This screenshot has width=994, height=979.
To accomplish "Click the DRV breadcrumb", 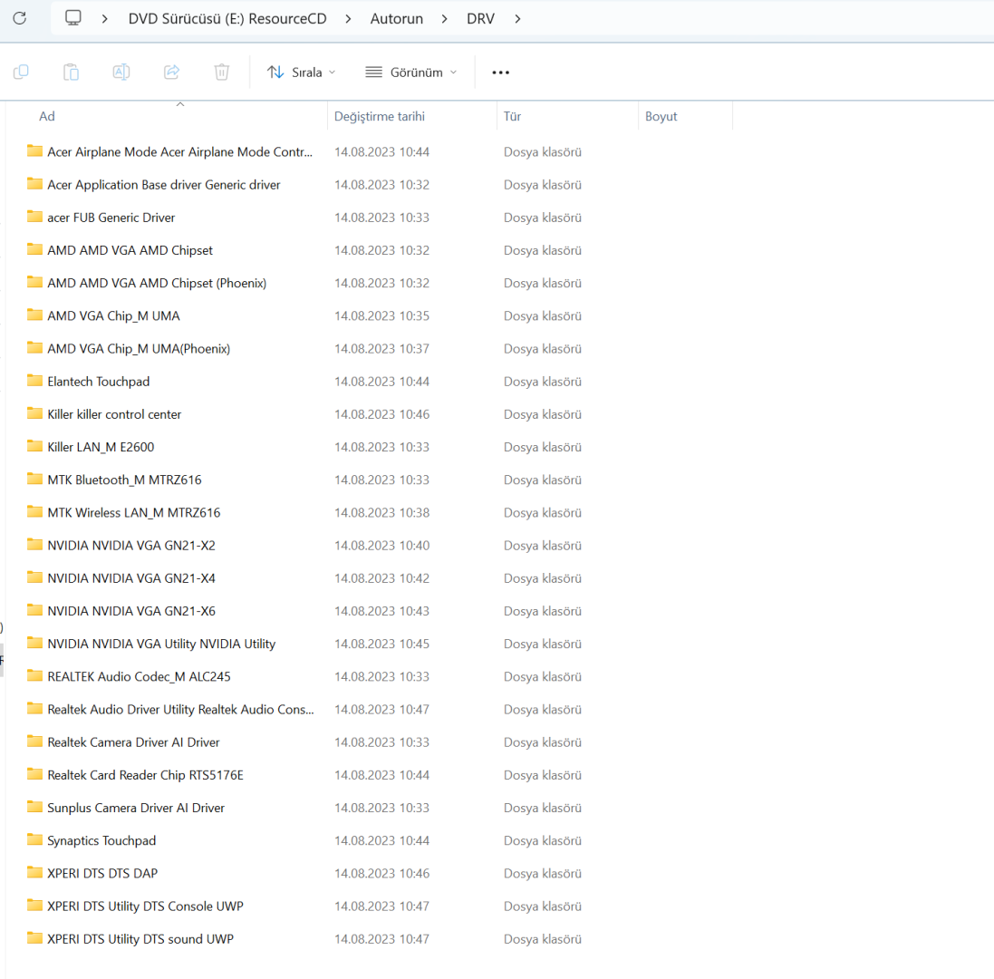I will point(480,19).
